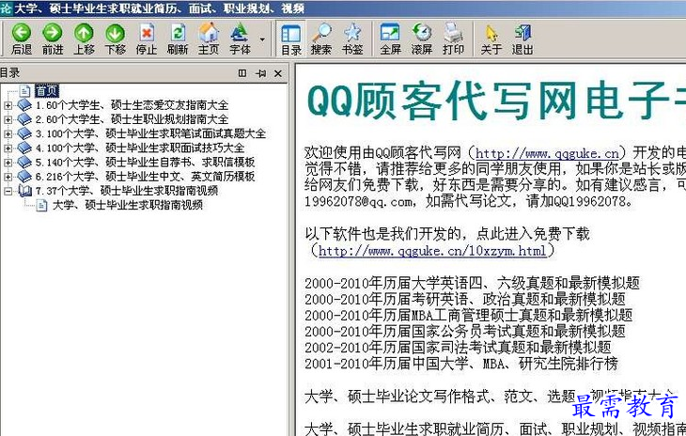This screenshot has height=436, width=686.
Task: Open the http://www.qqguke.cn link
Action: (x=547, y=153)
